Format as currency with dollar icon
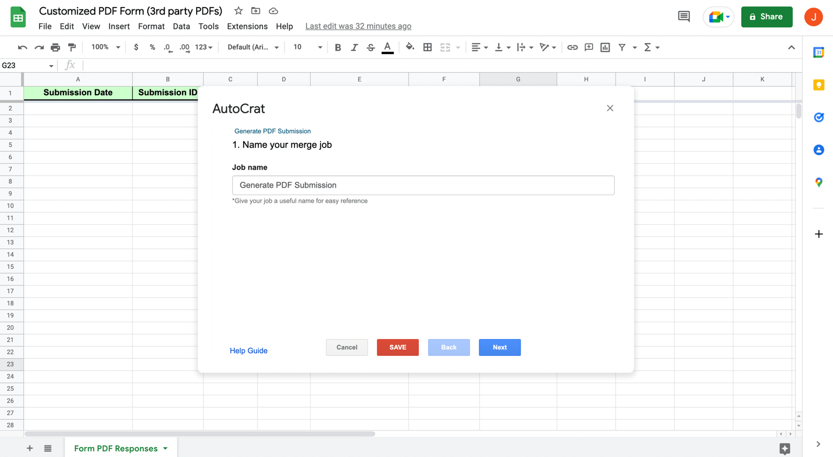 point(136,48)
